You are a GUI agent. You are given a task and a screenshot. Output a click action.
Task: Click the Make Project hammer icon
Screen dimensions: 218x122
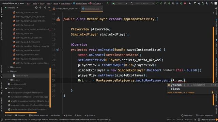coord(108,3)
